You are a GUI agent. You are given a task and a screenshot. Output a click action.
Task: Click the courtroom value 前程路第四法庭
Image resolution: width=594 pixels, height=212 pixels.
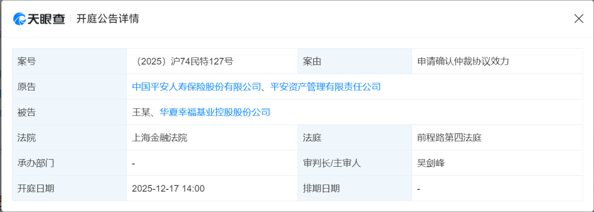click(x=449, y=138)
